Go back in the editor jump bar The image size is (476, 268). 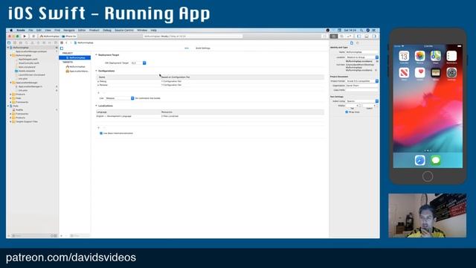point(66,43)
